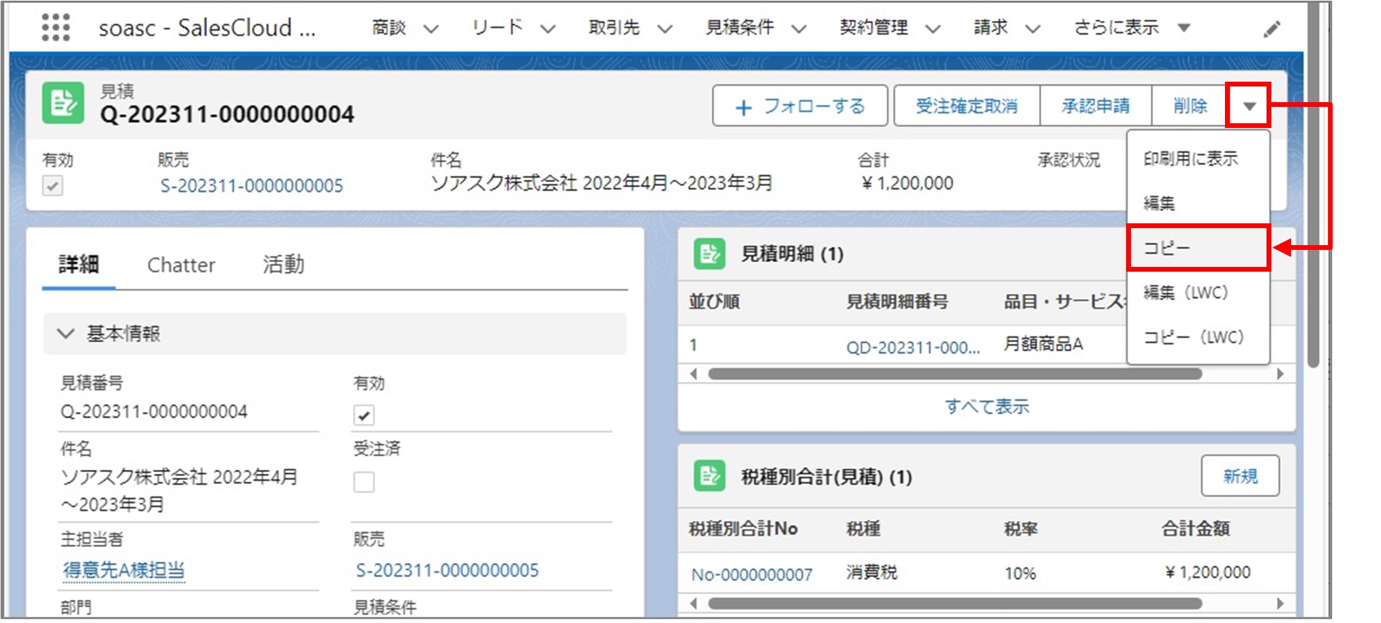Sort by 並び順 column header
The height and width of the screenshot is (623, 1381).
click(x=714, y=302)
